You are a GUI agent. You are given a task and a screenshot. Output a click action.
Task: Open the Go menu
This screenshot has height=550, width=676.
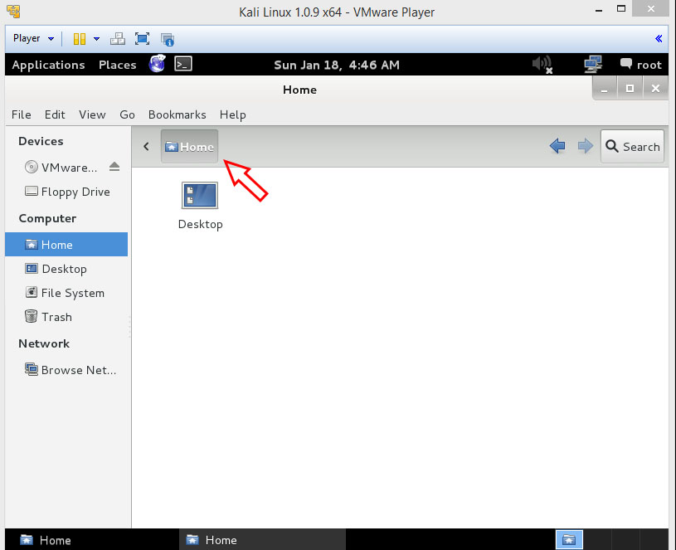(x=127, y=114)
